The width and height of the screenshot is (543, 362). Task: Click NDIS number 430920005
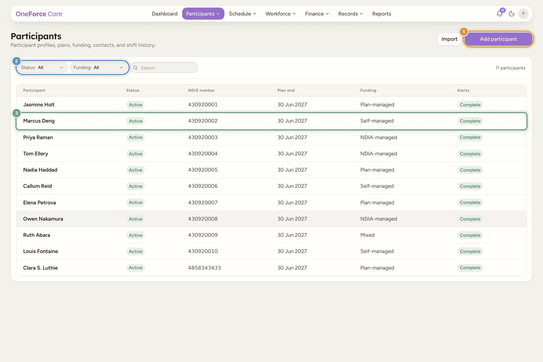(x=203, y=170)
